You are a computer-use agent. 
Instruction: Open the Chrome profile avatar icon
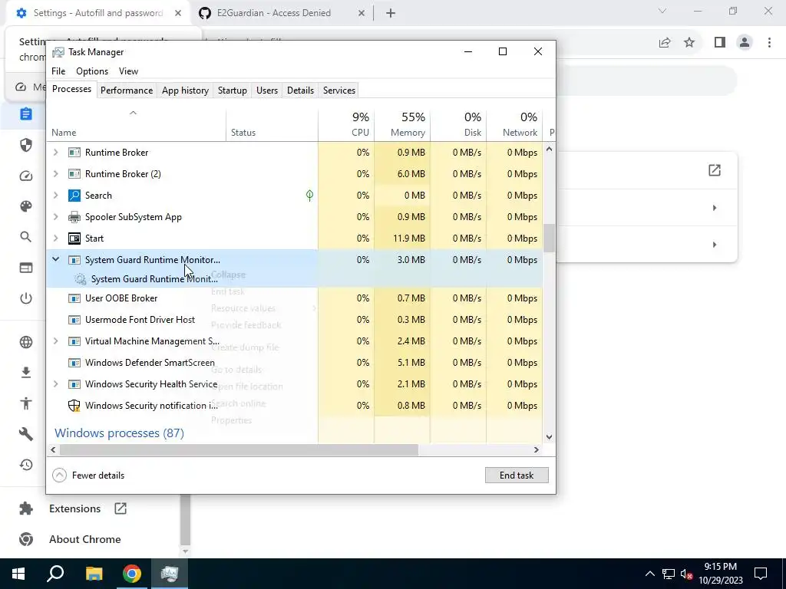[x=745, y=43]
